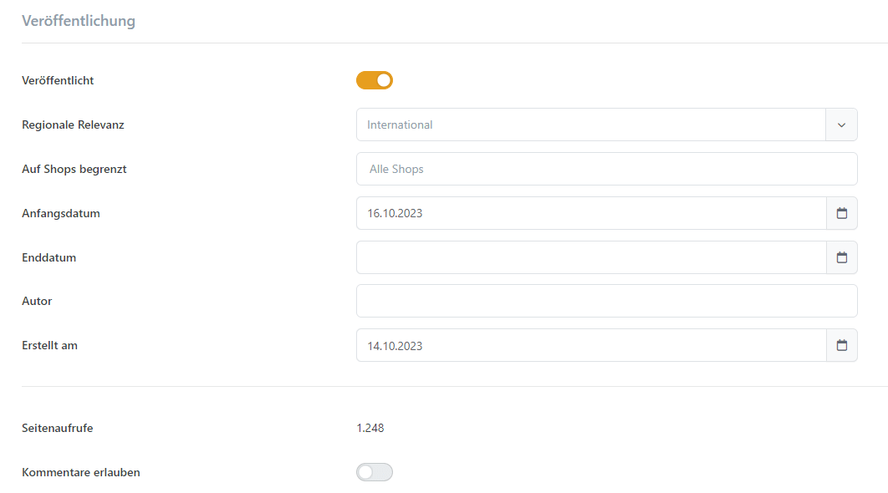The width and height of the screenshot is (888, 493).
Task: Open calendar picker for Enddatum
Action: click(x=842, y=257)
